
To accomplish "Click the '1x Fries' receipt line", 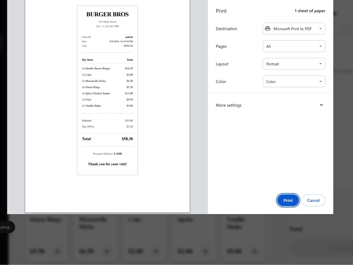I will pos(107,99).
